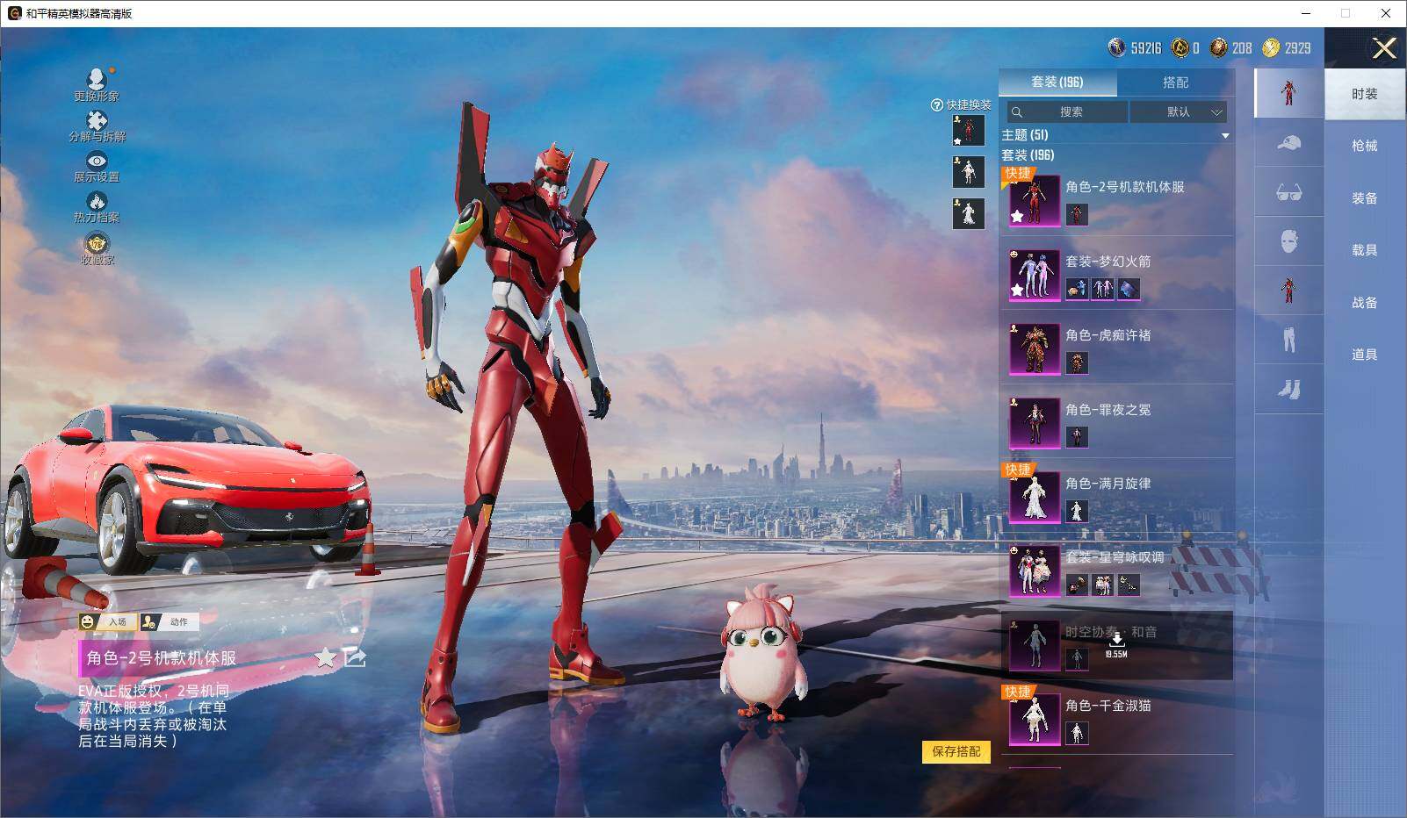Select the glasses category icon

[1288, 191]
